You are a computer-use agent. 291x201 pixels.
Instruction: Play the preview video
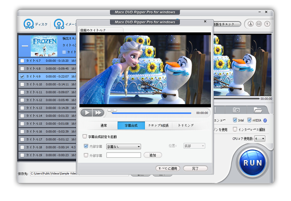86,113
